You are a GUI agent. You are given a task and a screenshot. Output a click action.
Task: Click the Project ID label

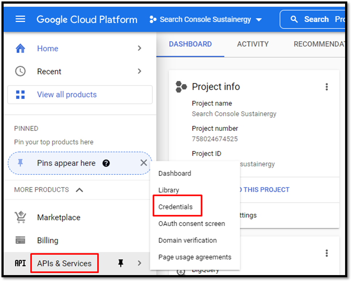pos(207,154)
